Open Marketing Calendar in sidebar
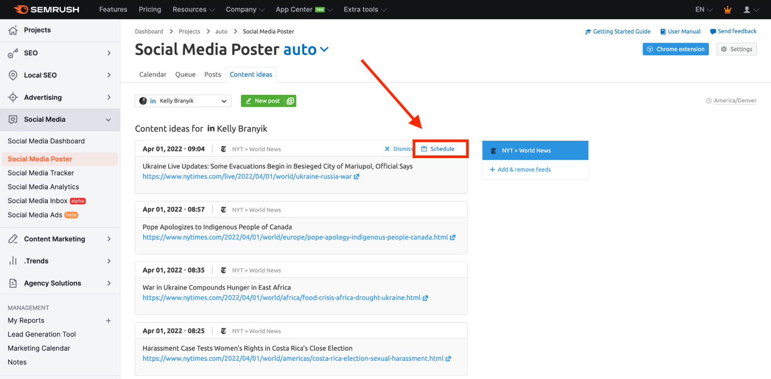Viewport: 771px width, 379px height. [39, 348]
